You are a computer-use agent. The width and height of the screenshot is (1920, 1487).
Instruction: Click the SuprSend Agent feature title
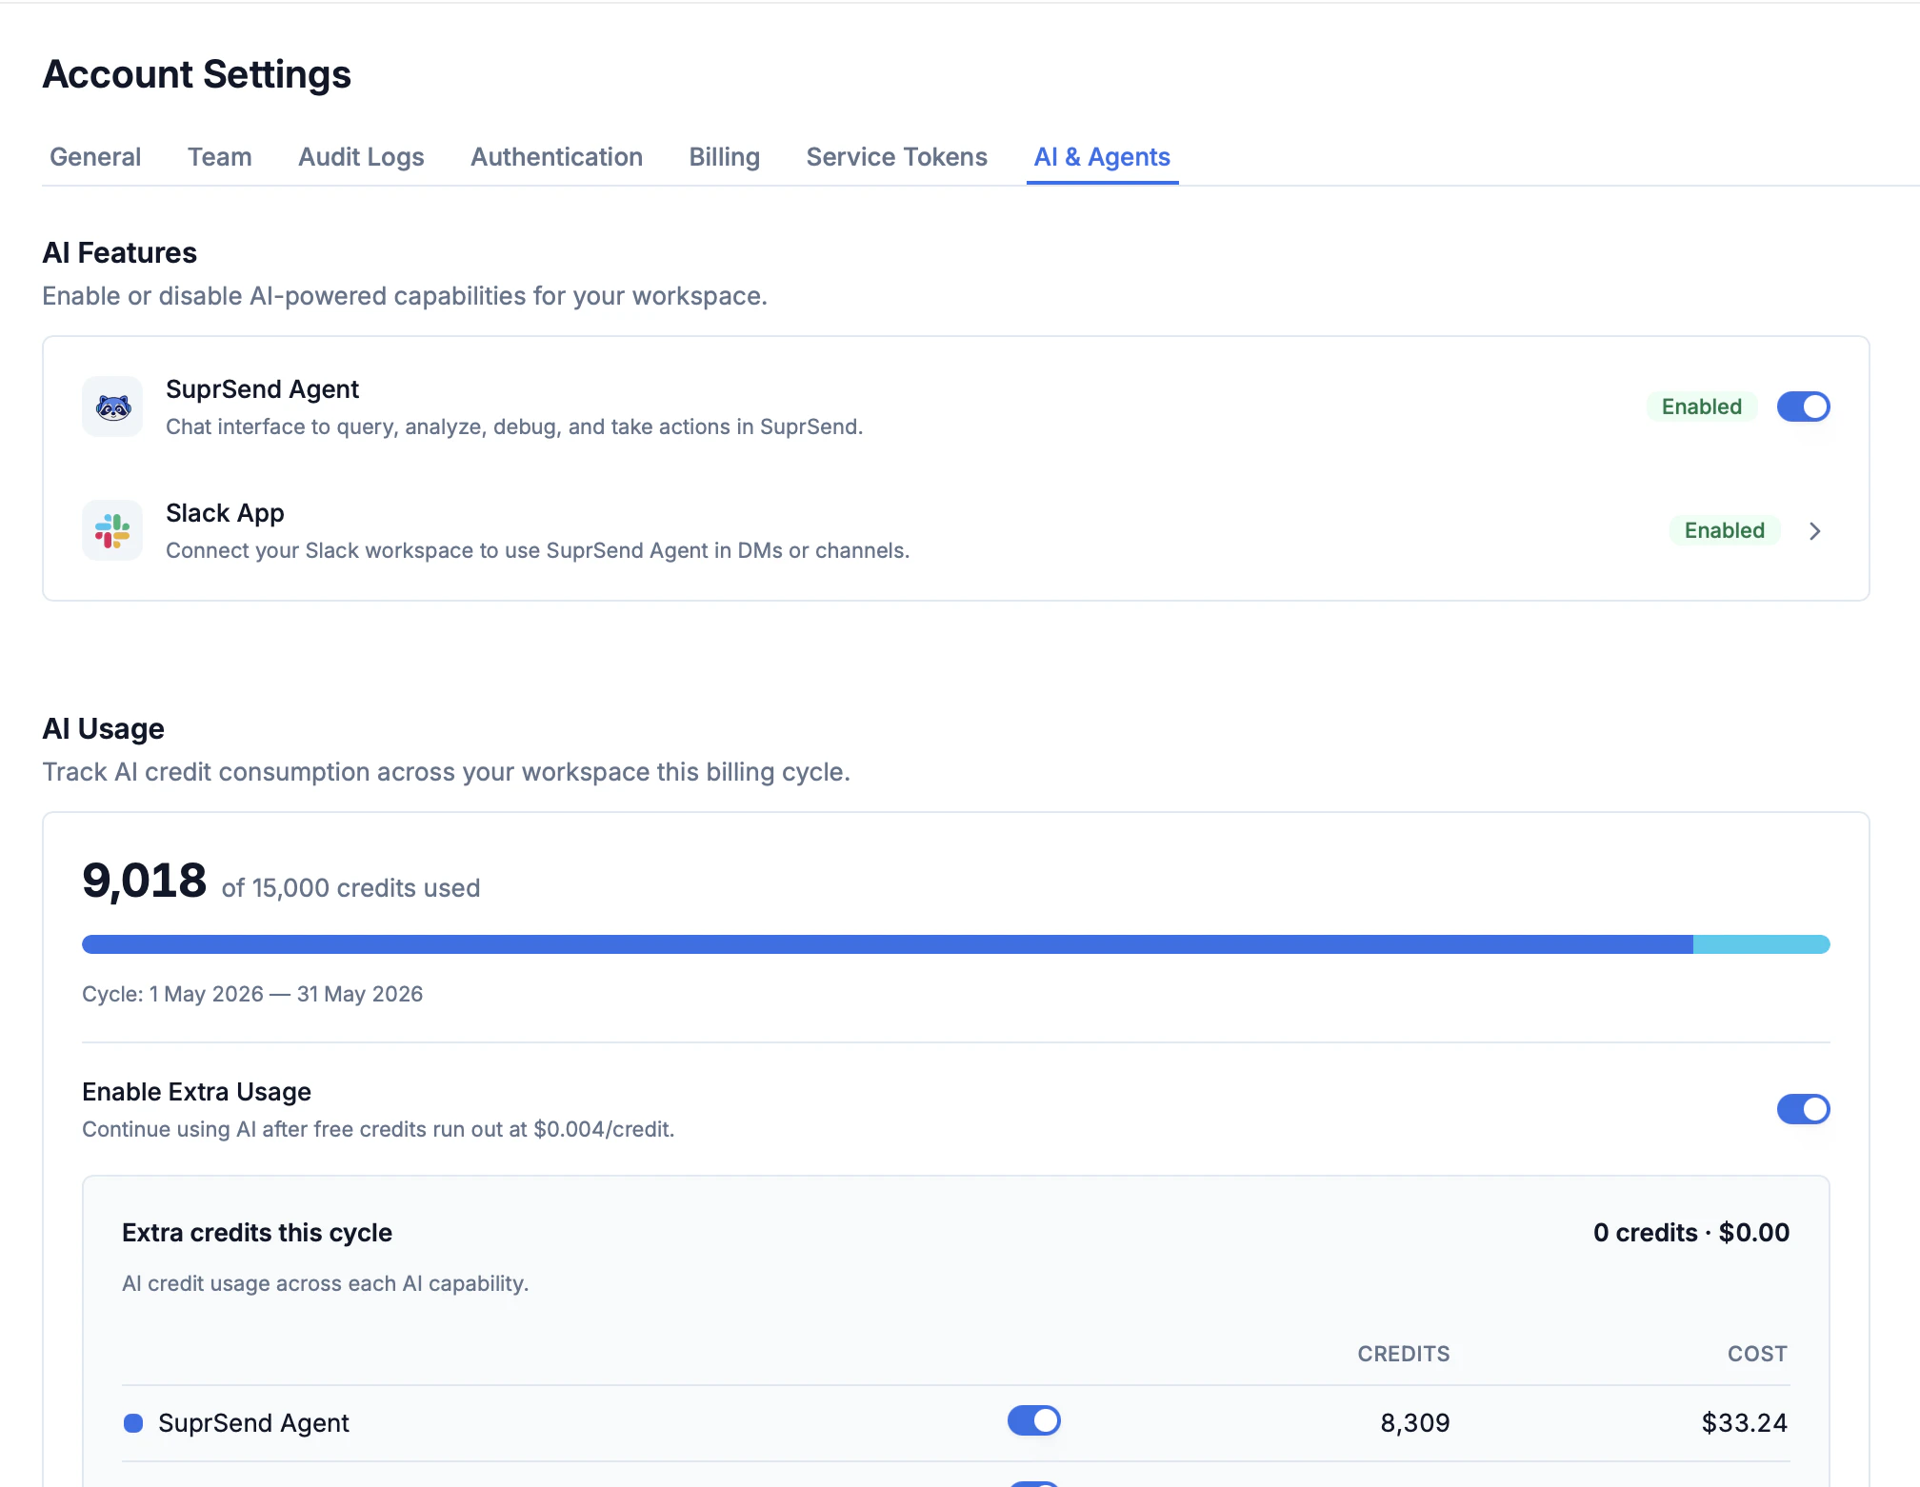[262, 389]
